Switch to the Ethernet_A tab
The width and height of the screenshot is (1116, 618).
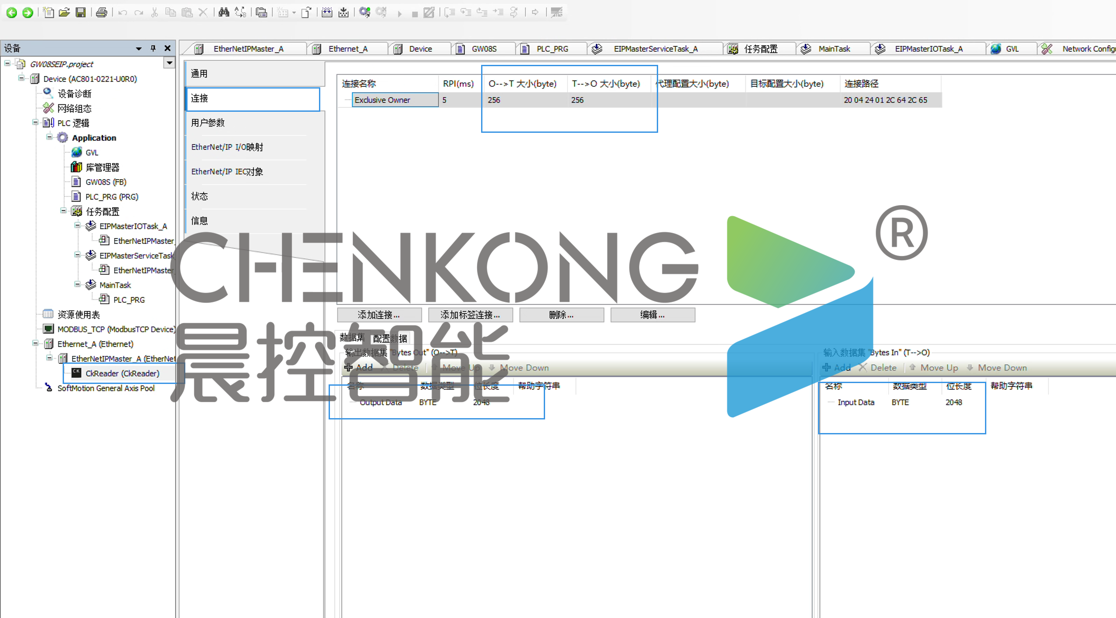(347, 49)
